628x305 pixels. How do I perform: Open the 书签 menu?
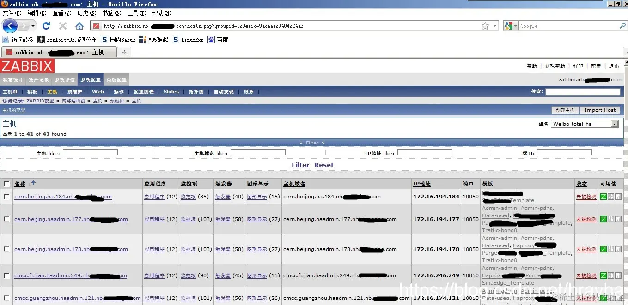[111, 13]
